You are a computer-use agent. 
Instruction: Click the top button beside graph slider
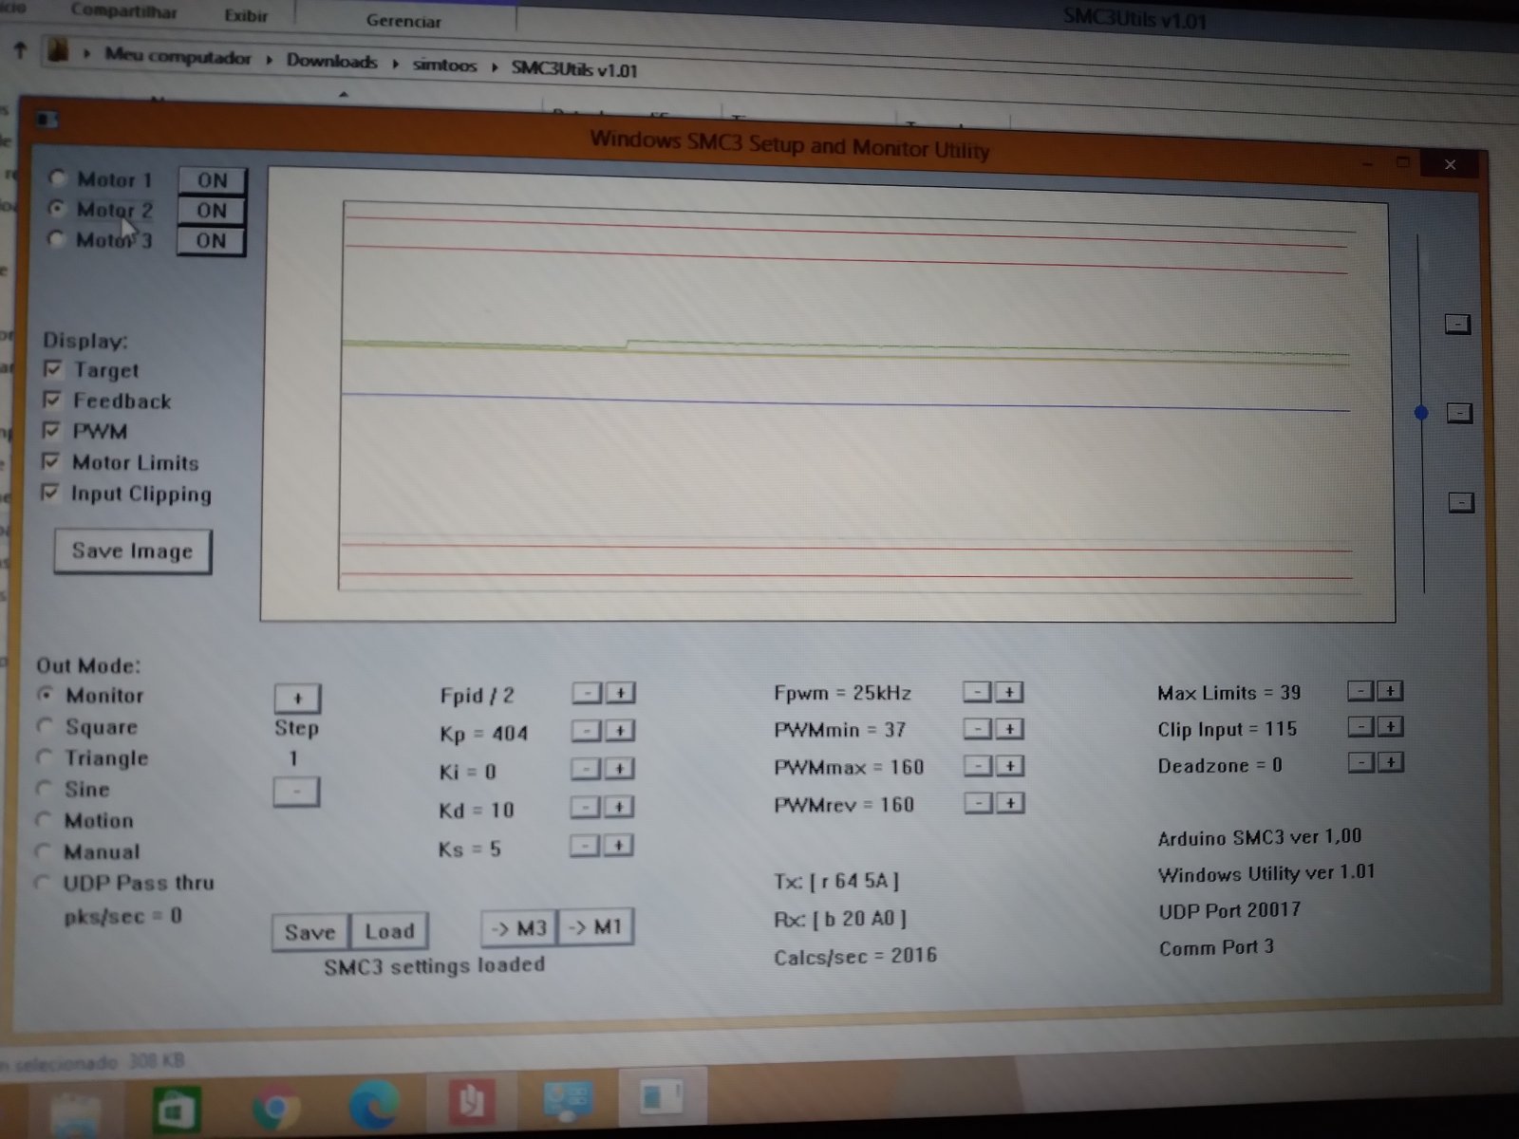click(1457, 325)
